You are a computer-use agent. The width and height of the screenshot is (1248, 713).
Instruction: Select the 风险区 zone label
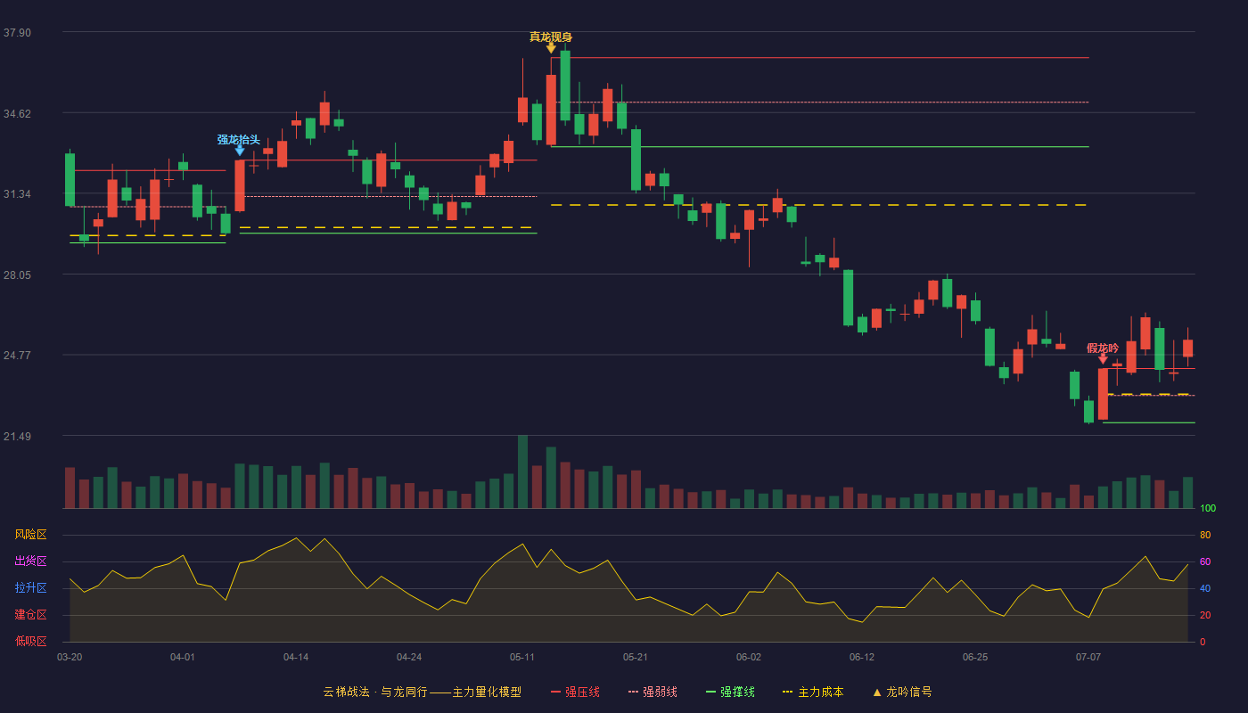point(30,535)
